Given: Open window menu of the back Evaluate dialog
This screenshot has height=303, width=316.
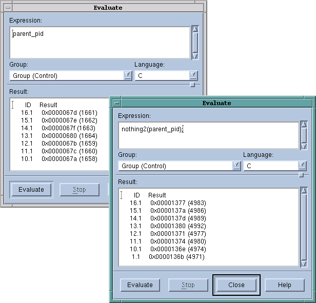Looking at the screenshot, I should [x=8, y=8].
